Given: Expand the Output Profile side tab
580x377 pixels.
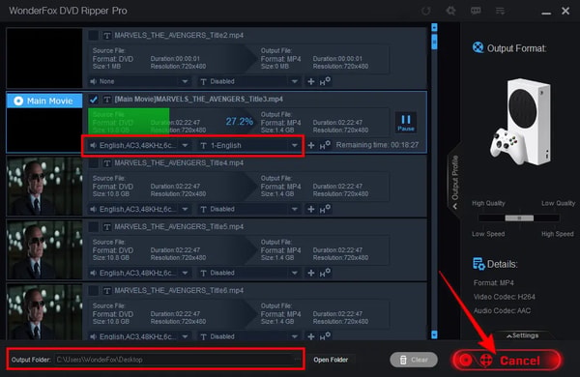Looking at the screenshot, I should click(x=454, y=182).
